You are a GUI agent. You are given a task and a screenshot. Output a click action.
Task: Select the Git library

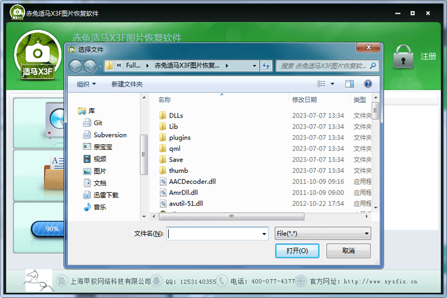tap(92, 123)
